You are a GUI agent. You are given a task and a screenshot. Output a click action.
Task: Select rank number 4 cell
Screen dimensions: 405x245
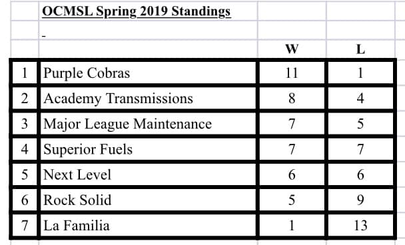(25, 149)
